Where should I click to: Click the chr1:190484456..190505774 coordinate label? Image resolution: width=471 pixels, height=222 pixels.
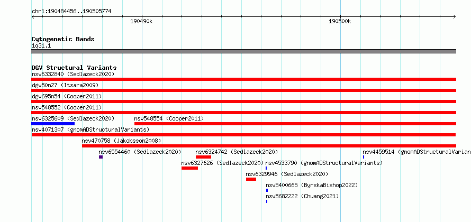(x=71, y=12)
